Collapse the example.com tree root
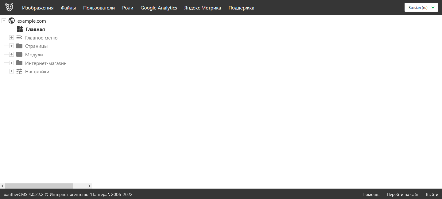This screenshot has width=442, height=199. 4,21
